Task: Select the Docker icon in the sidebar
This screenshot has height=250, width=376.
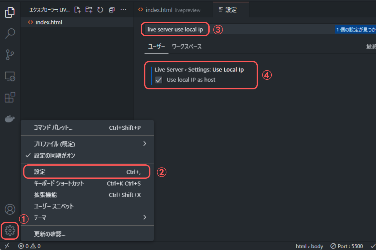Action: [10, 118]
